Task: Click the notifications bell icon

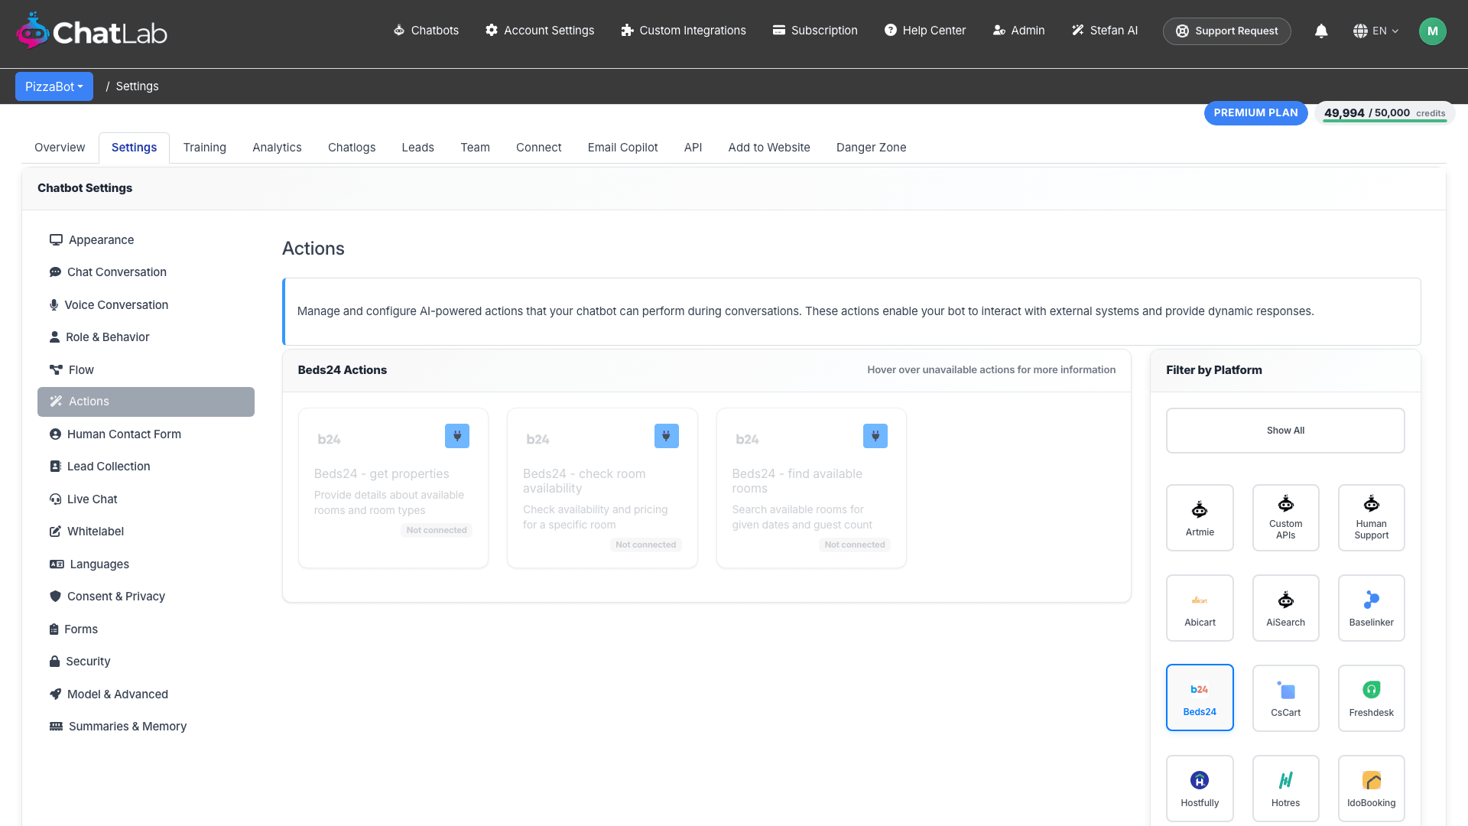Action: click(1321, 31)
